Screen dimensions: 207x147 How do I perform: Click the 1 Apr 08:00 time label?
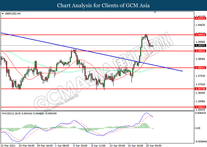coord(62,146)
